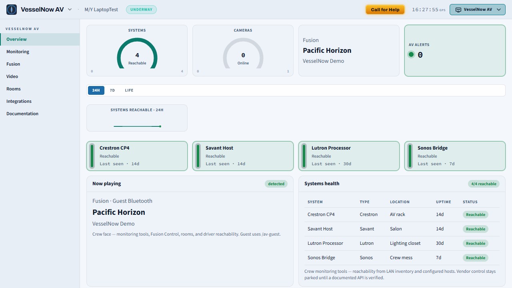This screenshot has height=288, width=512.
Task: Click the Cameras online gauge card
Action: pyautogui.click(x=243, y=50)
